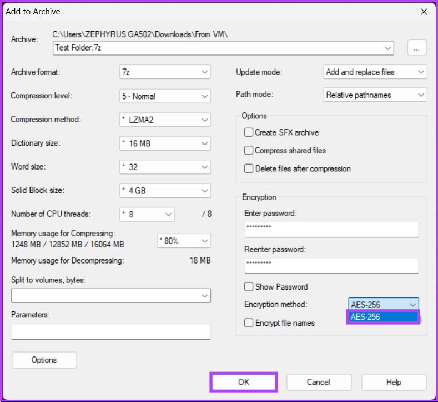The height and width of the screenshot is (402, 438).
Task: Click the '18 MB' decompressing memory value
Action: (x=200, y=260)
